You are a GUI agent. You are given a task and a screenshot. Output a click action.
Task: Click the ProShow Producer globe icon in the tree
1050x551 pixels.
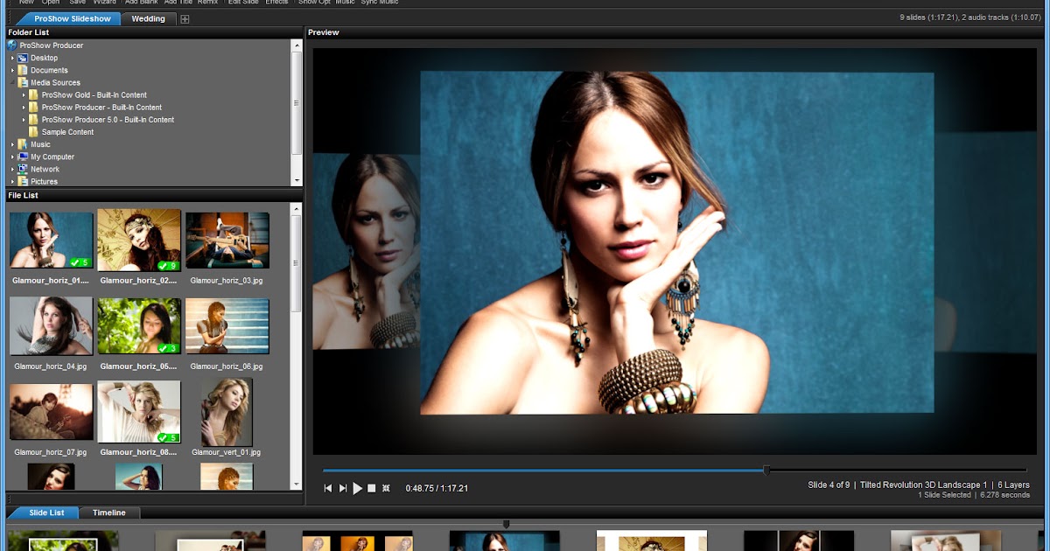pyautogui.click(x=13, y=45)
